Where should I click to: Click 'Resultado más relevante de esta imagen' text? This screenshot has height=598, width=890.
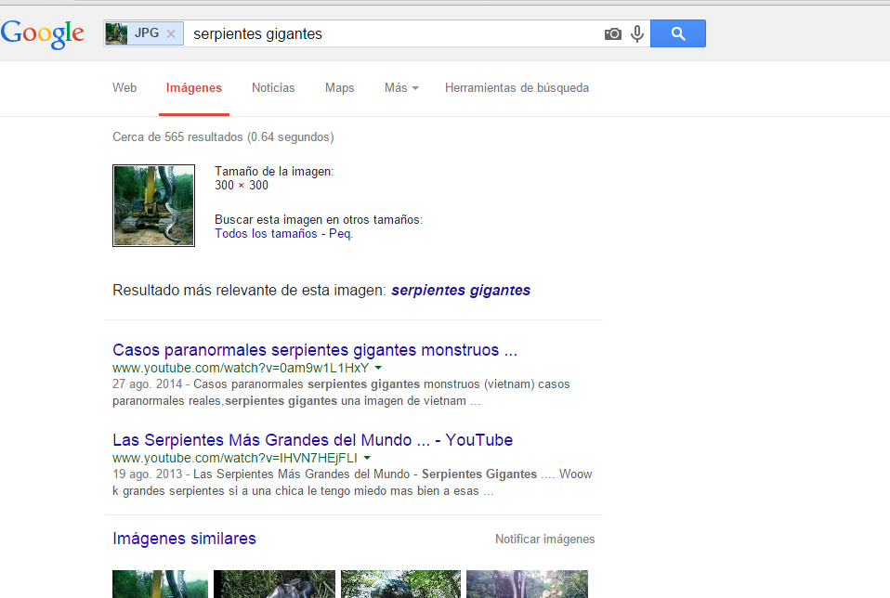(249, 291)
